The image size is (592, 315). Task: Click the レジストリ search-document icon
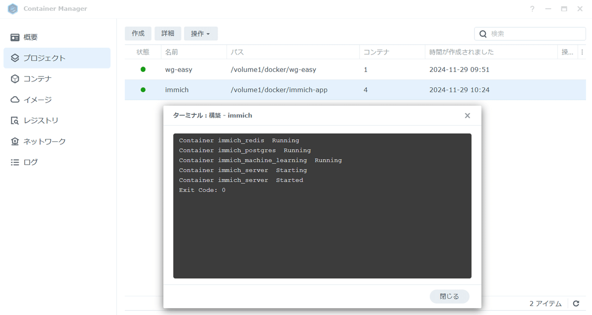tap(15, 120)
